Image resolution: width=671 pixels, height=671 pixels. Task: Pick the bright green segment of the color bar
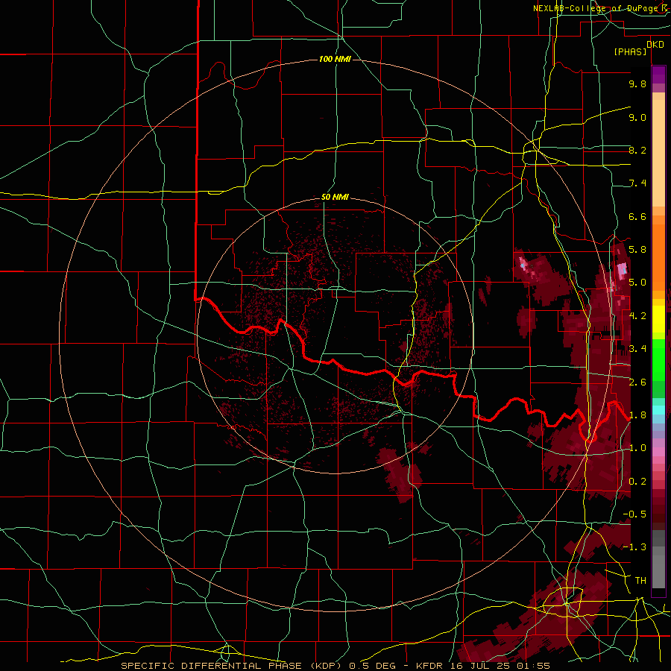tap(658, 359)
